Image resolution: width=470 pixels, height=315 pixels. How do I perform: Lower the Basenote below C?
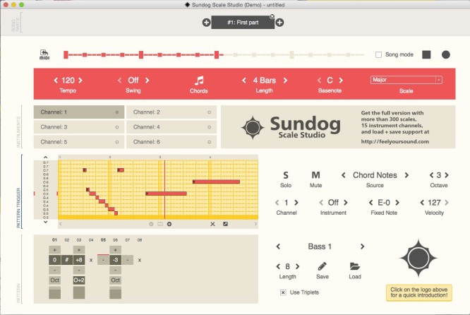tap(319, 80)
